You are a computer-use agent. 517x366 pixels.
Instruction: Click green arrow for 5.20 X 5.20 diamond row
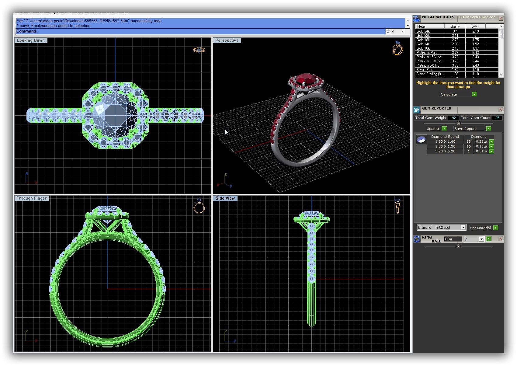coord(491,152)
